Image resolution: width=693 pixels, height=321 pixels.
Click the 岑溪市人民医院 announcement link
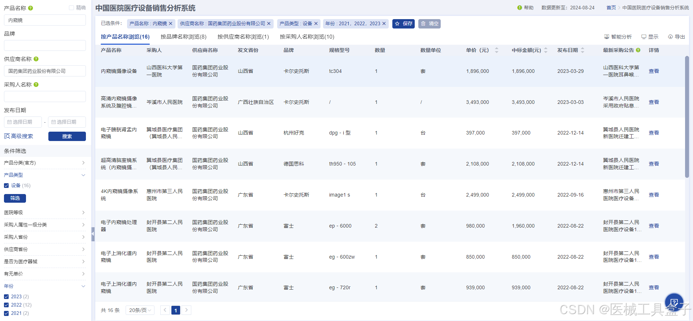(621, 102)
